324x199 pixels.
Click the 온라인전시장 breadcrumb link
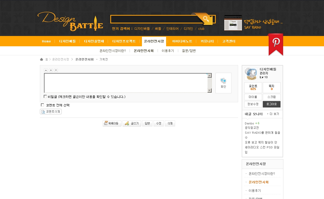(61, 59)
